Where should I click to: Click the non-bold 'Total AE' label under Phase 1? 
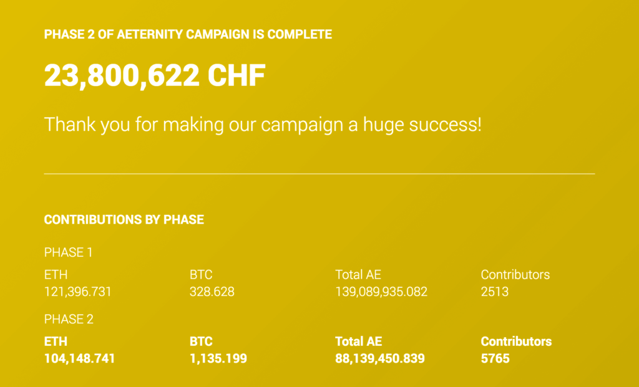[358, 274]
